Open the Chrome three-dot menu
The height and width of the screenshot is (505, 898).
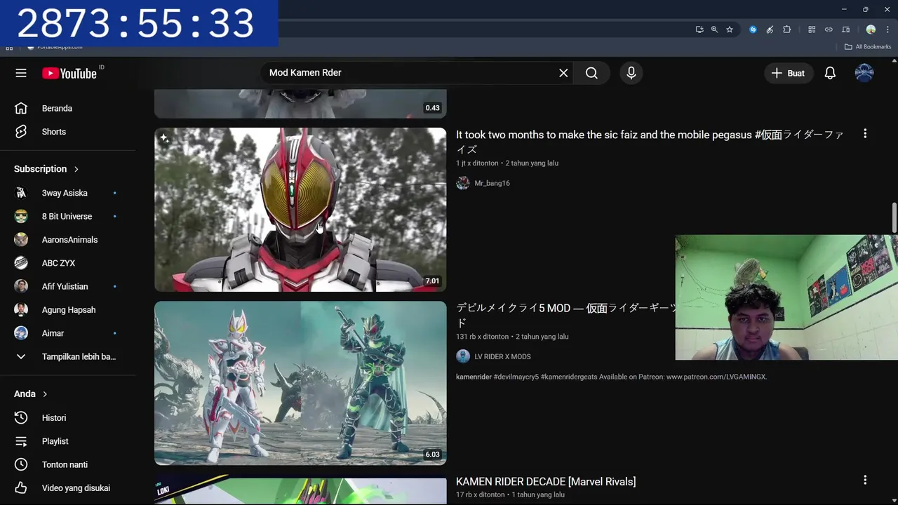coord(887,29)
